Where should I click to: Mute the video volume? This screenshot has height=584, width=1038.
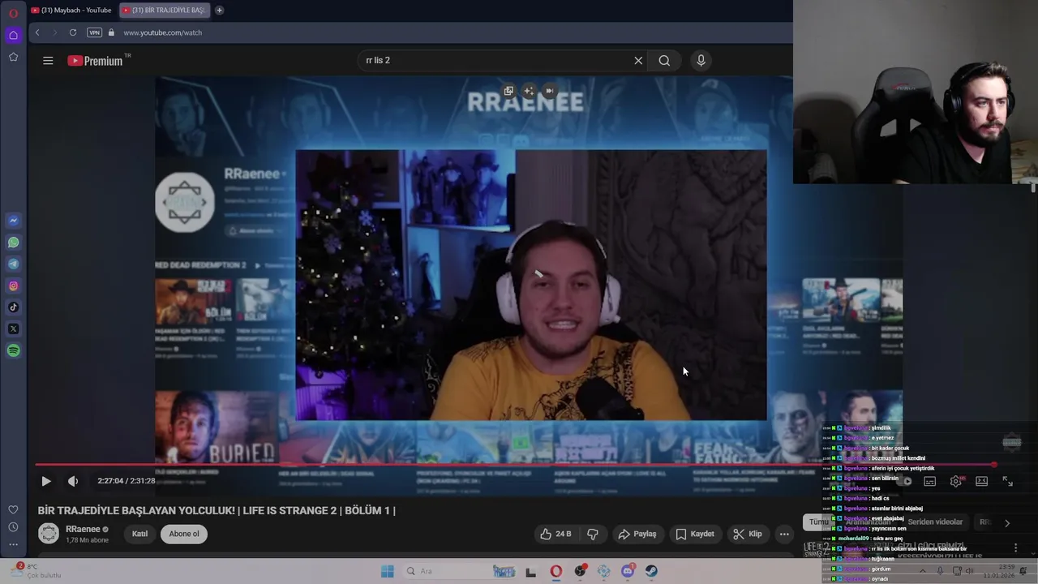[73, 481]
